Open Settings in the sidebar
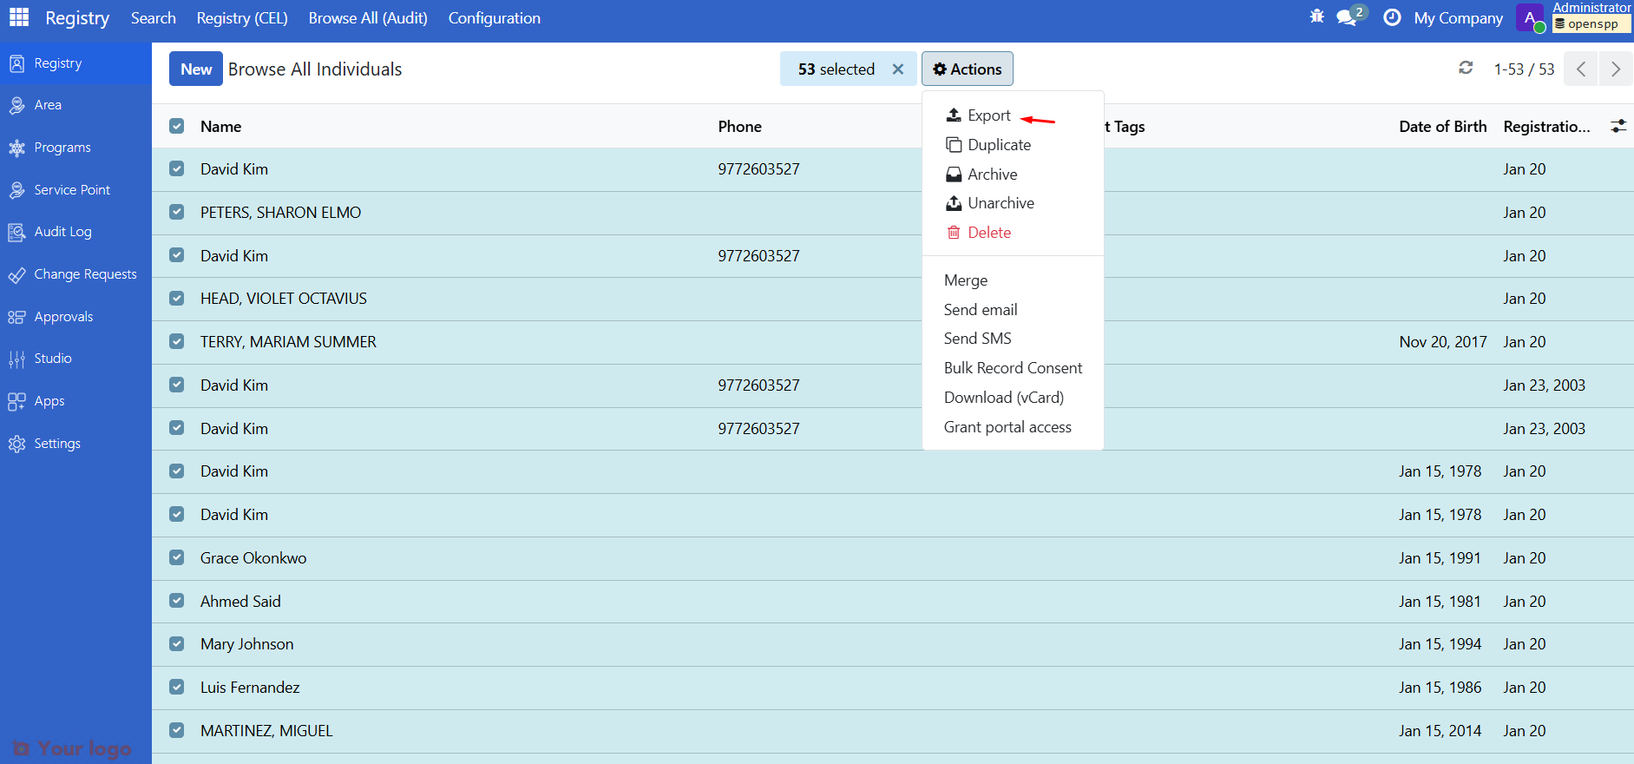The width and height of the screenshot is (1634, 764). click(75, 444)
